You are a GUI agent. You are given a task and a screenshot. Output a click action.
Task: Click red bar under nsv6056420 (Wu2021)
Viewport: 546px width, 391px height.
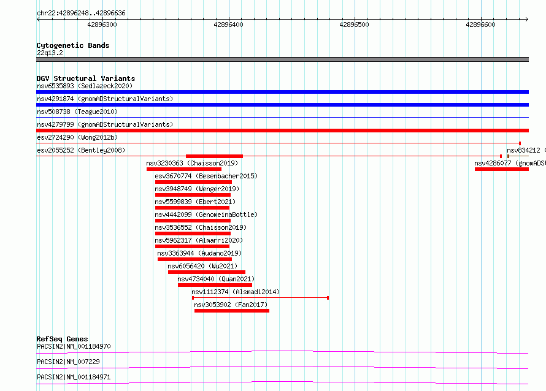(x=207, y=272)
